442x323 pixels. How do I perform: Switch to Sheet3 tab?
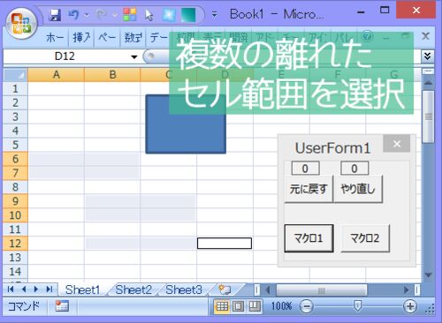184,289
